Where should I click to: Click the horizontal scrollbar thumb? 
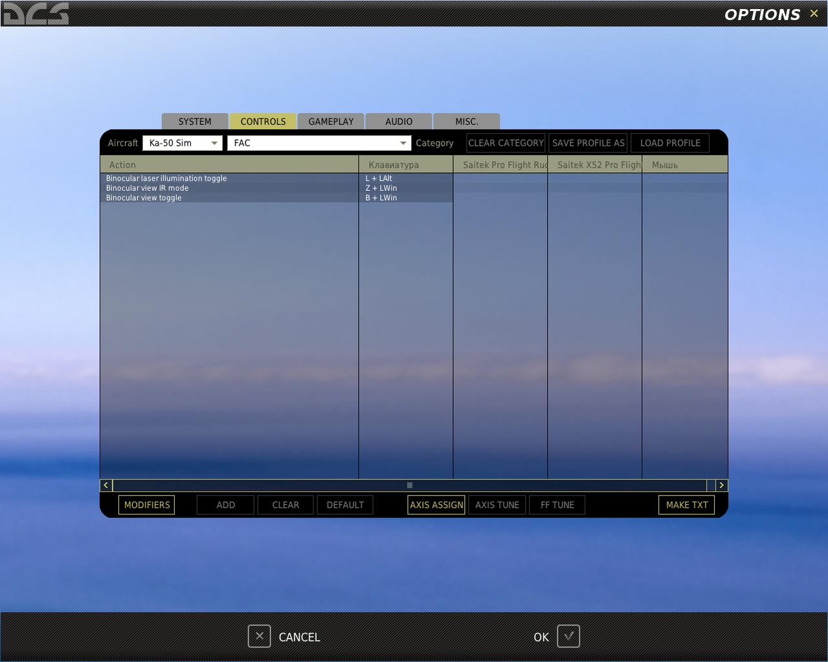409,485
